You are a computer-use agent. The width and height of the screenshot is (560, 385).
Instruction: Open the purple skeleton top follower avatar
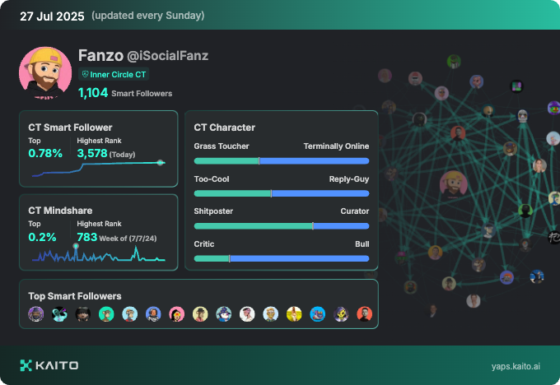(x=341, y=314)
